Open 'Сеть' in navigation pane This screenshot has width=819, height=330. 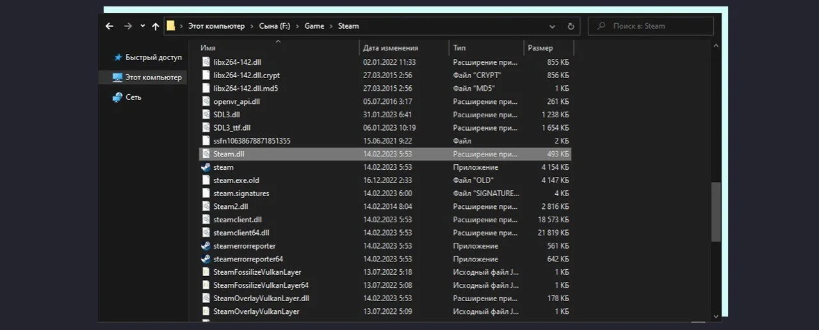click(x=133, y=97)
